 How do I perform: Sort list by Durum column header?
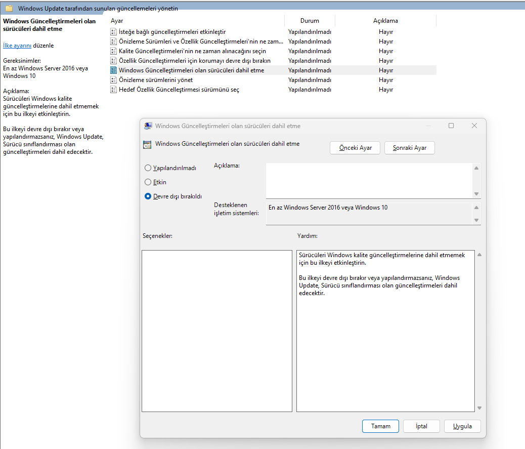click(x=310, y=21)
